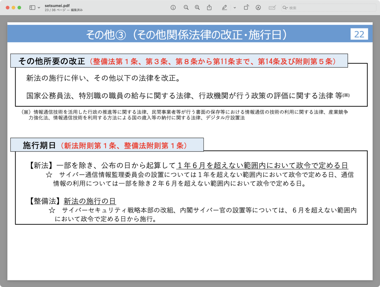
Task: Click the 施行期日 section heading
Action: [39, 145]
